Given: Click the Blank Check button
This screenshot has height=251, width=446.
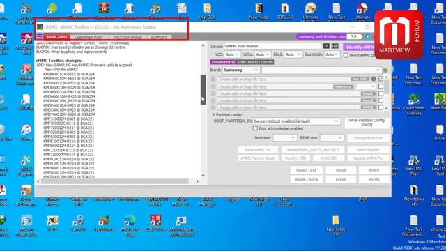Looking at the screenshot, I should tap(306, 179).
